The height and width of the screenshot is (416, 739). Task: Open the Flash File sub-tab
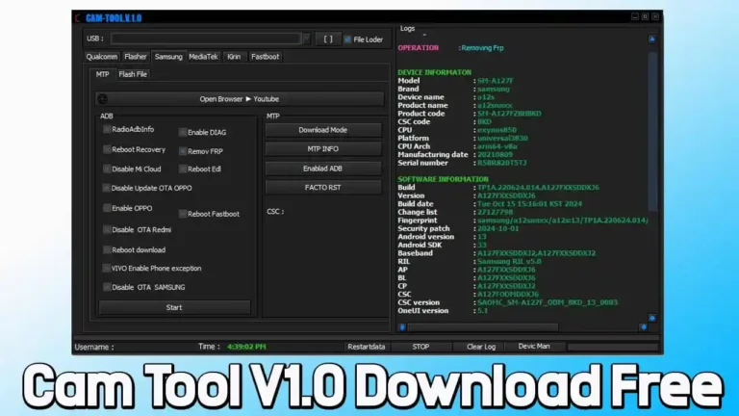[x=133, y=74]
